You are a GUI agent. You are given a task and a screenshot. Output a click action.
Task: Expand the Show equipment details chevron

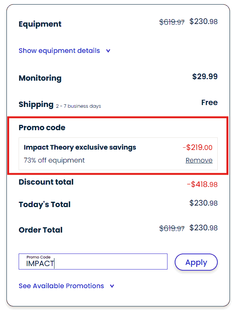108,51
